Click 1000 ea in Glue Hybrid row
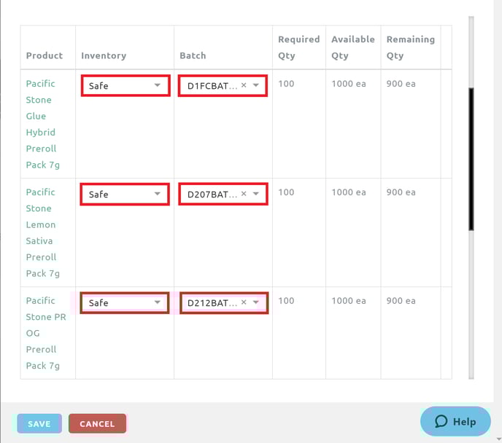 349,84
